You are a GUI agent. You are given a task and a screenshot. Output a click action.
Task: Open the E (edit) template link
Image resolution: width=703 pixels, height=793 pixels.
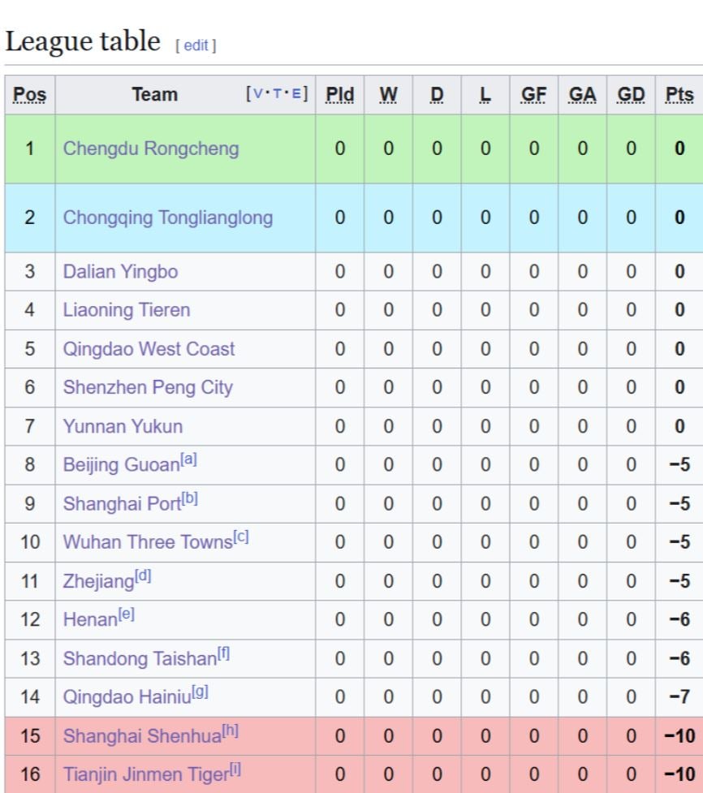295,94
